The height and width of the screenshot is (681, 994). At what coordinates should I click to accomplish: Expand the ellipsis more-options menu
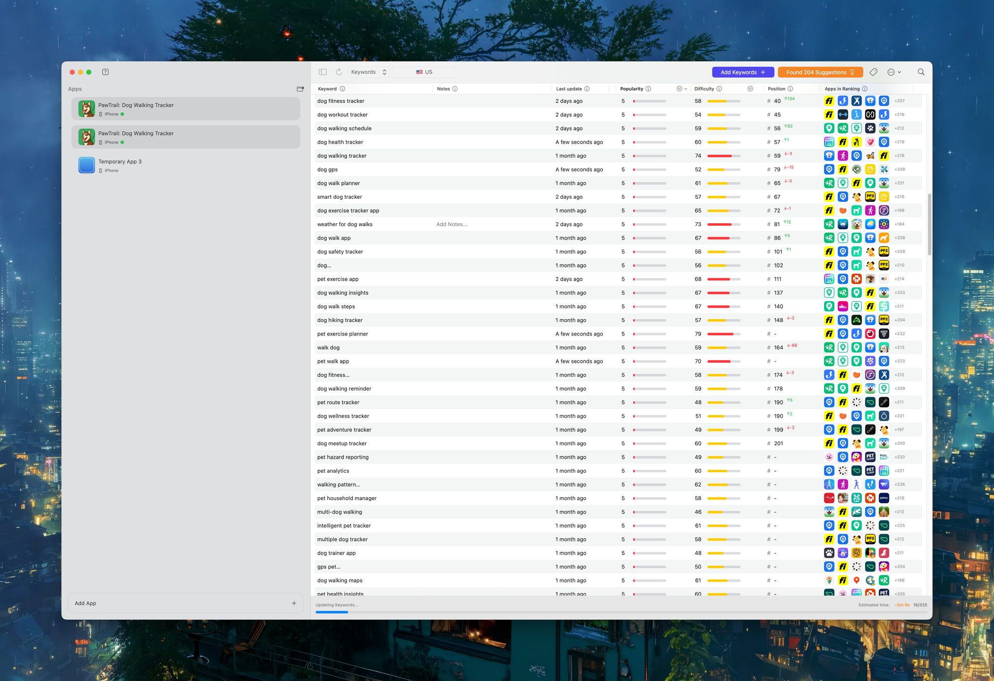(x=894, y=73)
